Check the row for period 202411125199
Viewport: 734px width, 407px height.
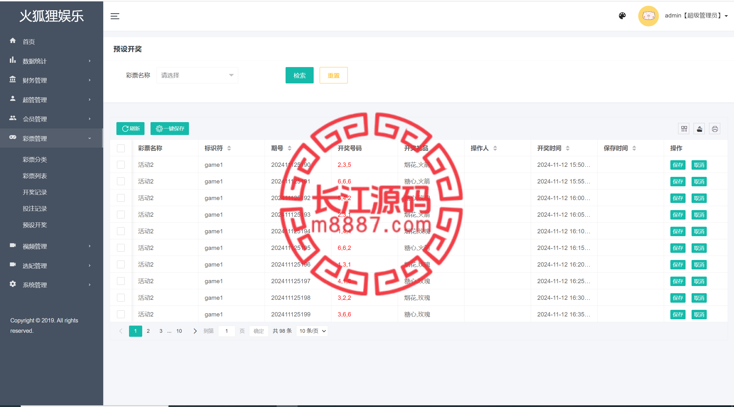(x=121, y=314)
